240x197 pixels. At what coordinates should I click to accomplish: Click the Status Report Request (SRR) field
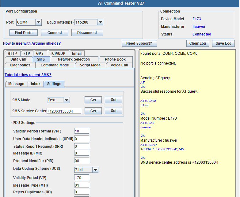(82, 146)
